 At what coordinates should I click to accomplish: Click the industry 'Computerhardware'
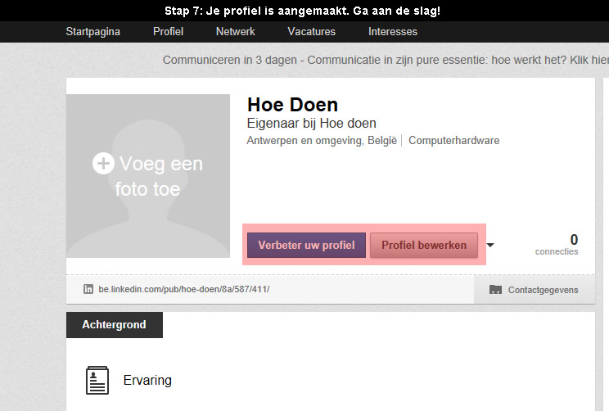coord(454,140)
